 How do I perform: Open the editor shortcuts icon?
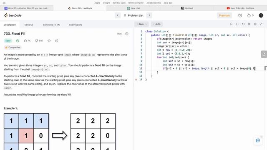[249, 24]
